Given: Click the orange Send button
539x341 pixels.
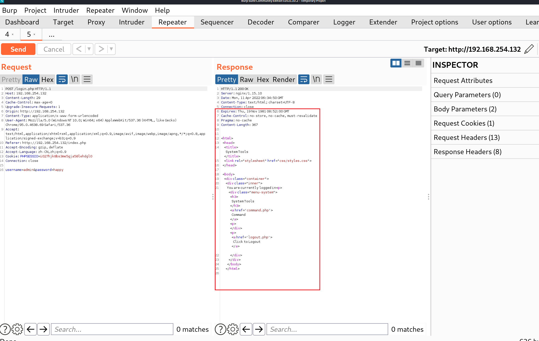Looking at the screenshot, I should (18, 49).
